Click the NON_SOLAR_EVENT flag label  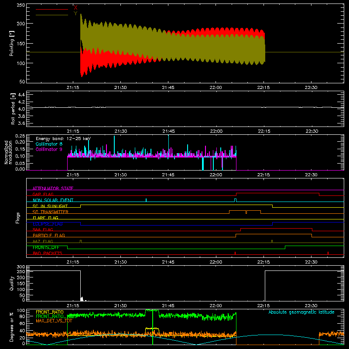53,200
